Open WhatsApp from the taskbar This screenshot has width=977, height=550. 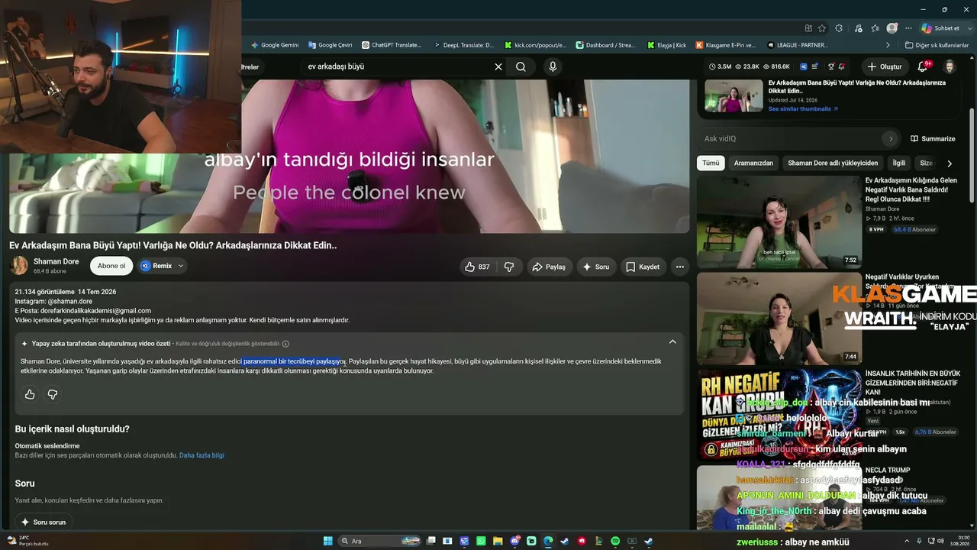tap(481, 541)
